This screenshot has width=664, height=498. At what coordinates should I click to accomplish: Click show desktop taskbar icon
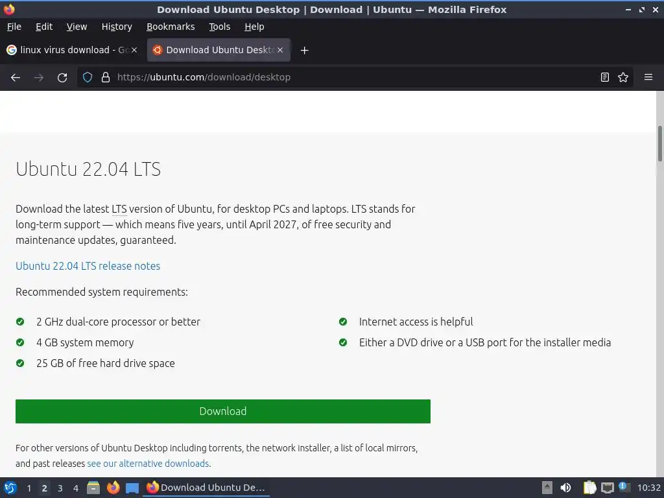tap(132, 488)
